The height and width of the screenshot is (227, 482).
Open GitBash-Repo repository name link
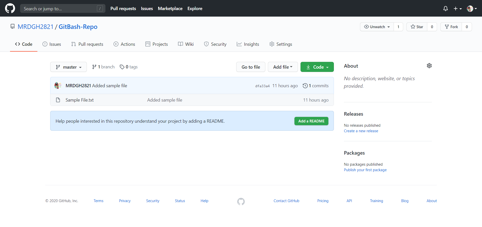pyautogui.click(x=78, y=27)
